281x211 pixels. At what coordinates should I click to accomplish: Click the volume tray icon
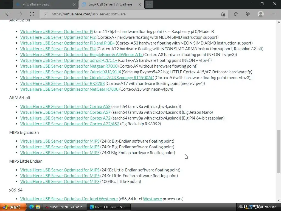[x=260, y=207]
